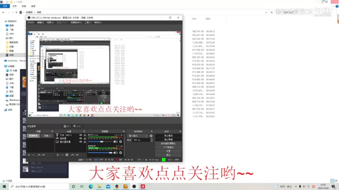Mute the second audio mixer track
Viewport: 339px width, 190px height.
click(115, 153)
